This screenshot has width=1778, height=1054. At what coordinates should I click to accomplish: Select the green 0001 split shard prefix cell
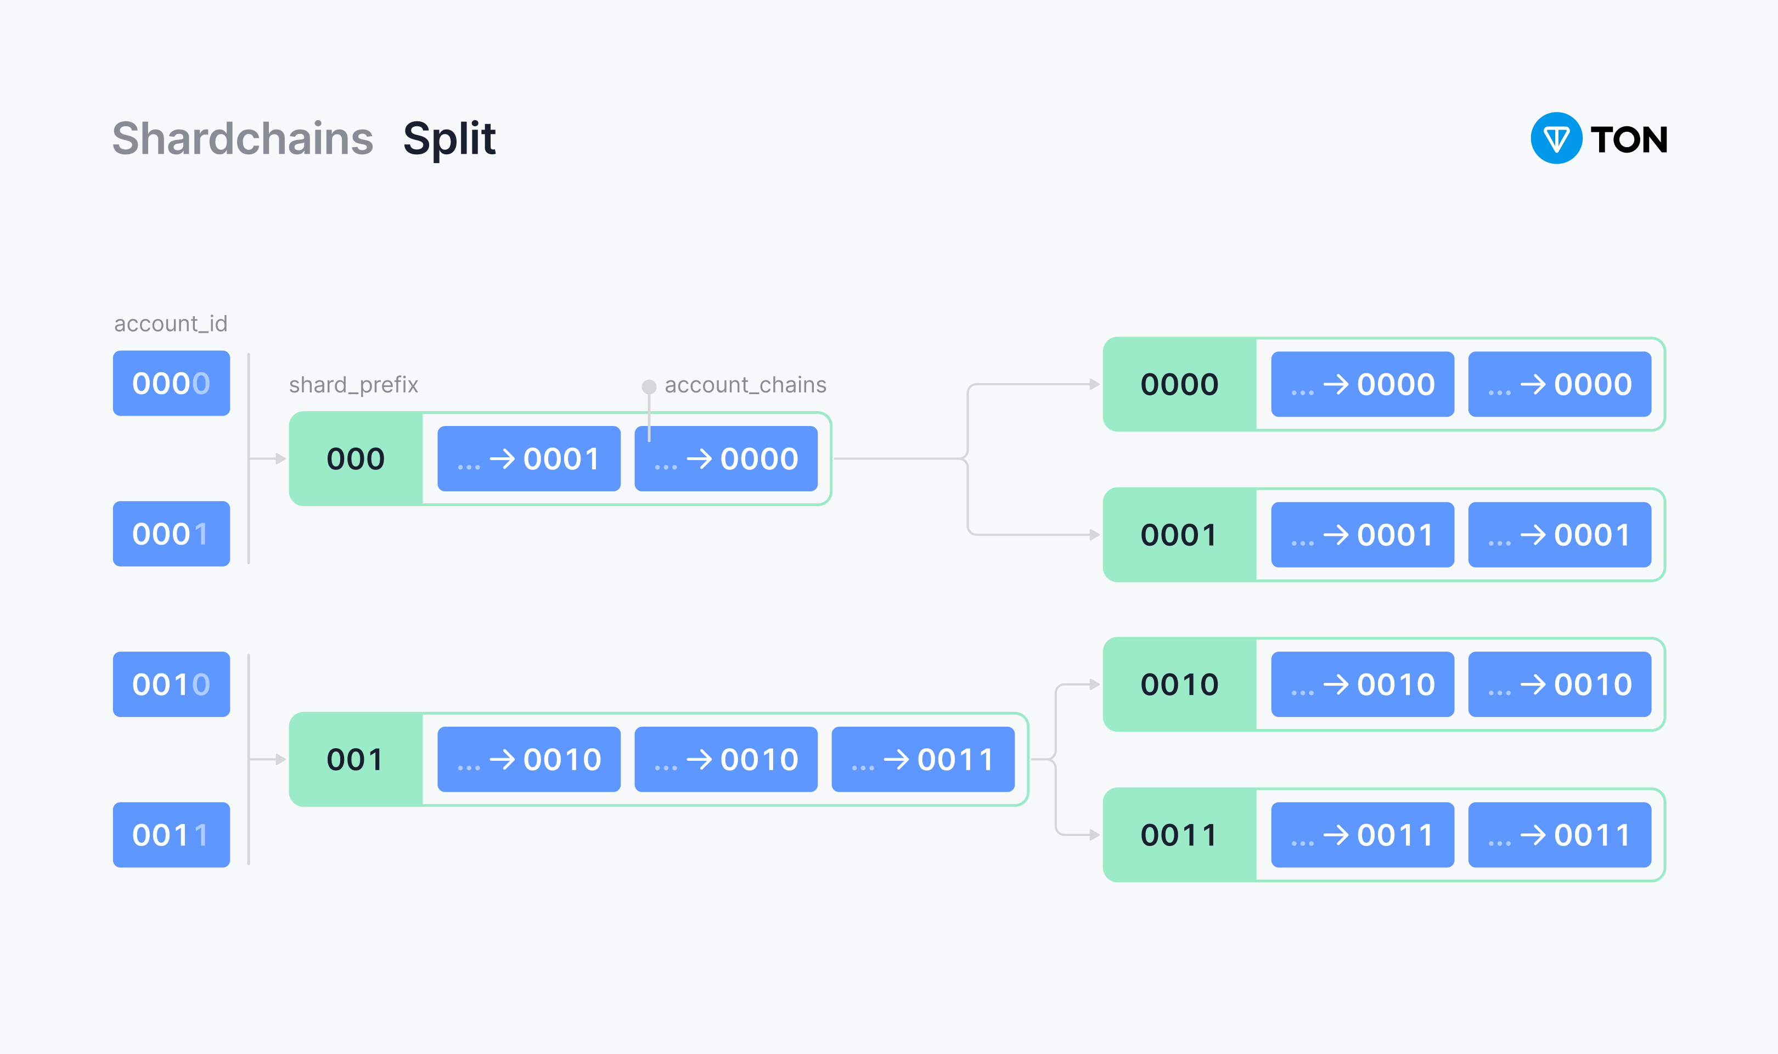(x=1179, y=535)
